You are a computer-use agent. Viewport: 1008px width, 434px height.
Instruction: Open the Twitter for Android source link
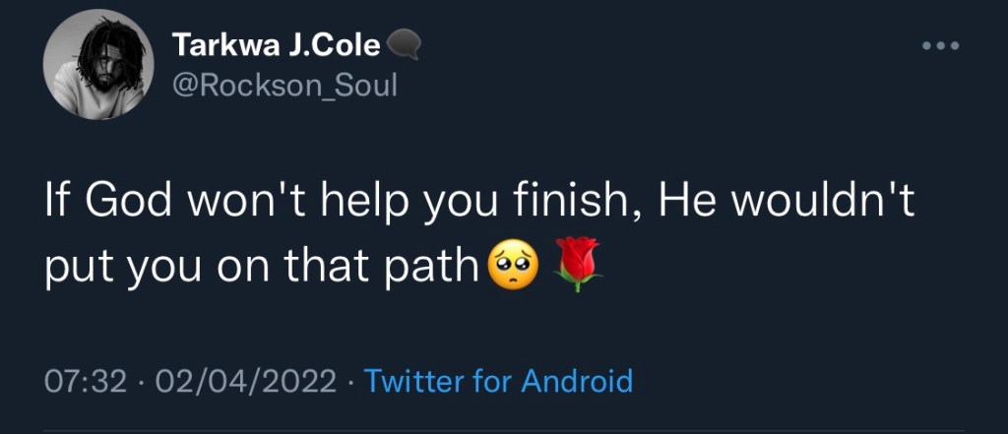pyautogui.click(x=498, y=381)
